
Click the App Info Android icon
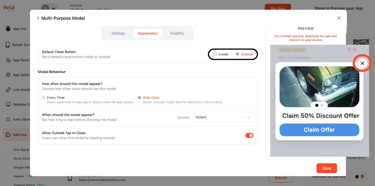pos(8,29)
